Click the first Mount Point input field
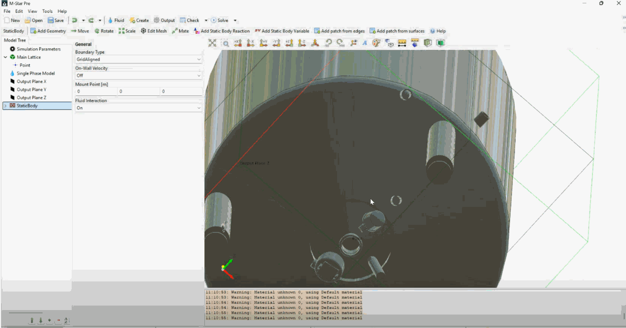The height and width of the screenshot is (328, 626). pos(96,91)
